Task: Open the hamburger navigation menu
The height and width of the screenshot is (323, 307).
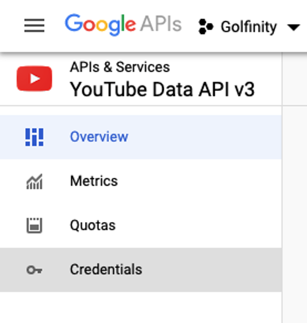Action: point(34,26)
